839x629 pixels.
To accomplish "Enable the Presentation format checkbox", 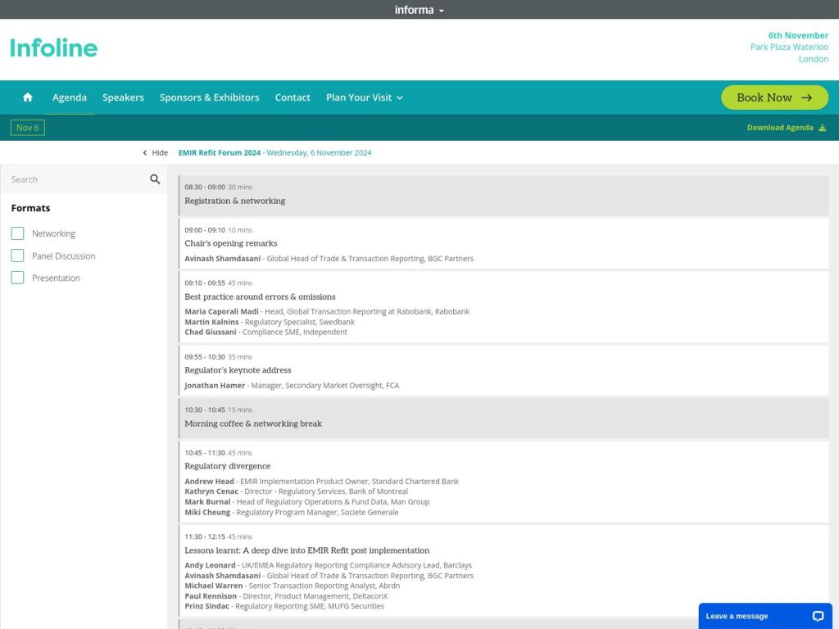I will click(17, 278).
